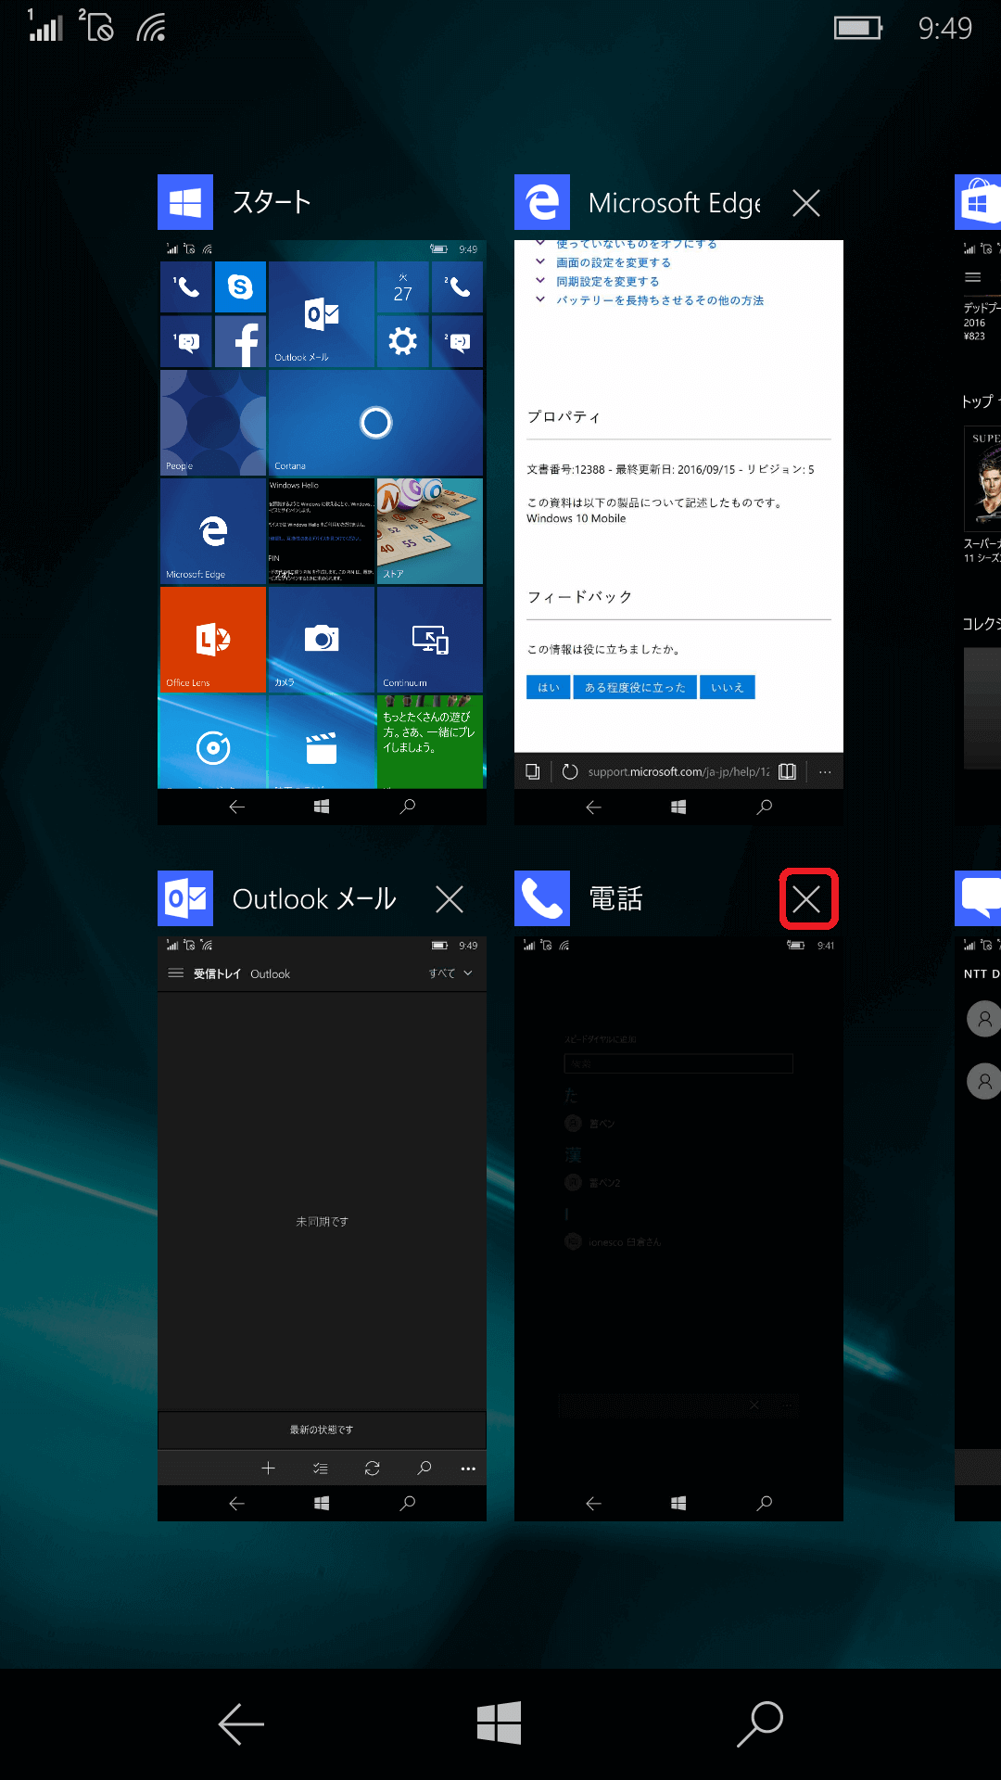The width and height of the screenshot is (1001, 1780).
Task: Tap the calendar 27 tile in Start thumbnail
Action: pos(402,287)
